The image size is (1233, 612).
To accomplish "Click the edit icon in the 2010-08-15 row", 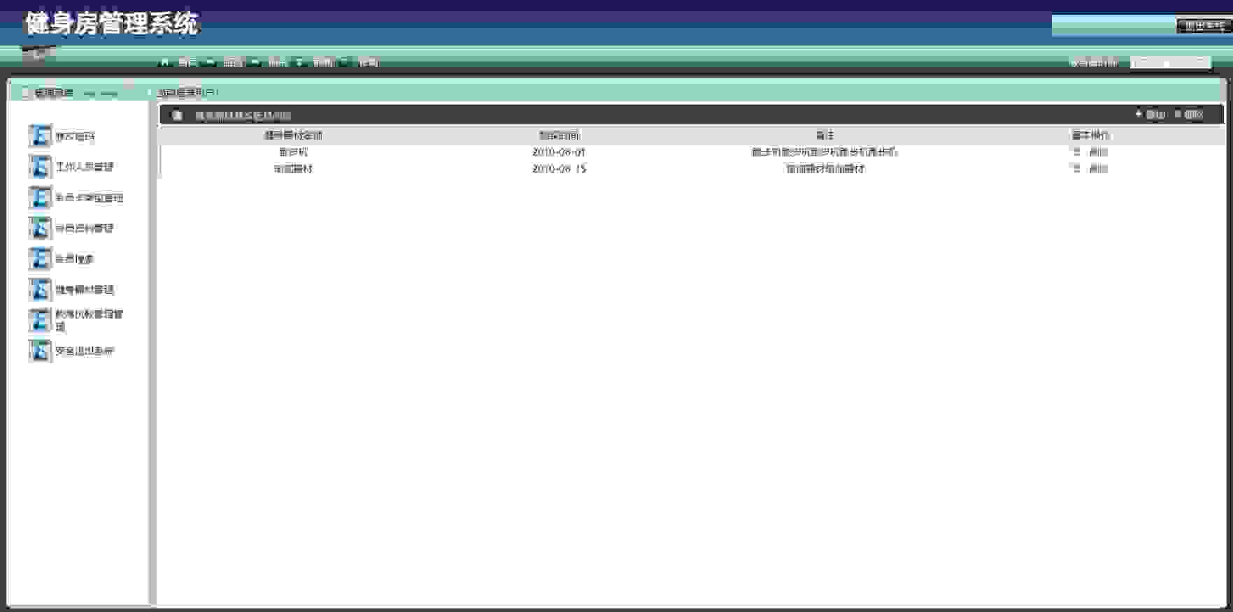I will click(1077, 168).
